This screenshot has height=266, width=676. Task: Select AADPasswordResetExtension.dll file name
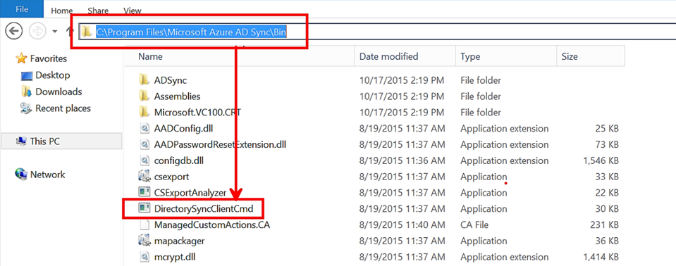point(220,145)
